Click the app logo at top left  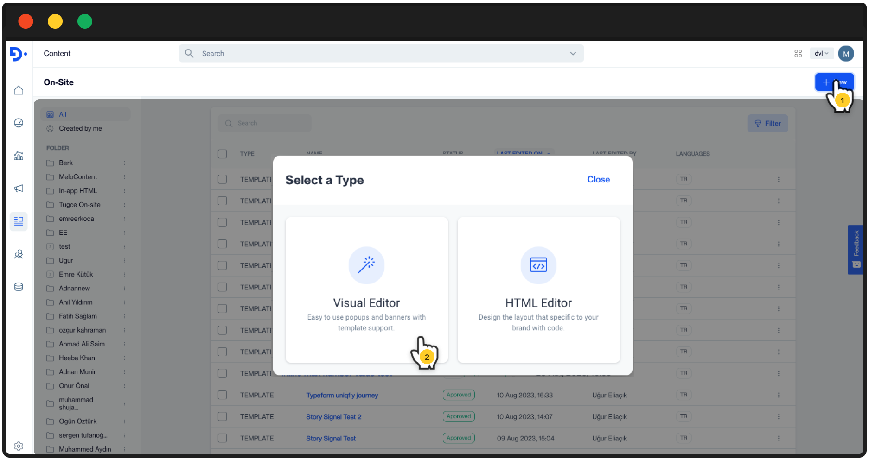tap(19, 54)
